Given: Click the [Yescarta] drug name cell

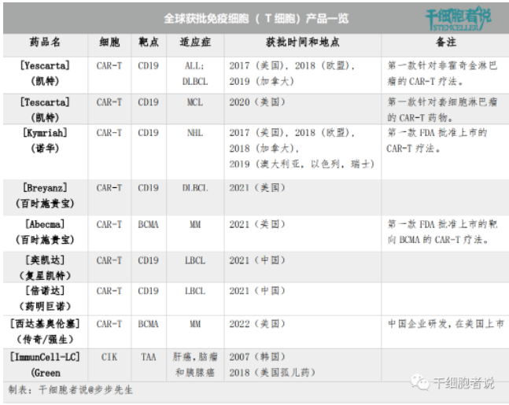Looking at the screenshot, I should 45,73.
